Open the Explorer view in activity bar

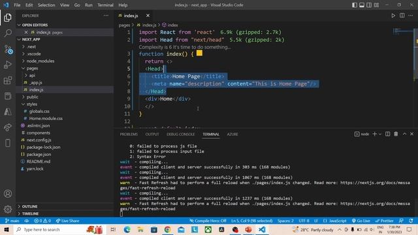click(8, 18)
